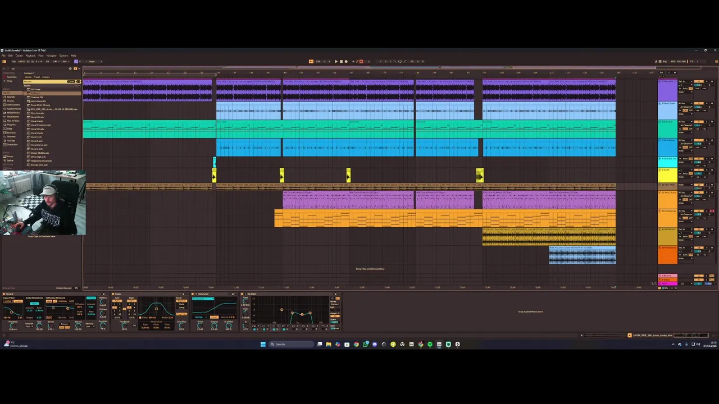
Task: Start playback with the Play button
Action: click(336, 61)
